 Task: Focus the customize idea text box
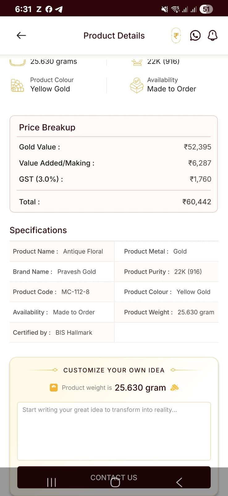tap(114, 431)
